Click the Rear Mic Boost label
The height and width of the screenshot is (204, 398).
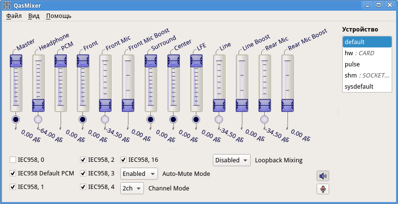[307, 39]
